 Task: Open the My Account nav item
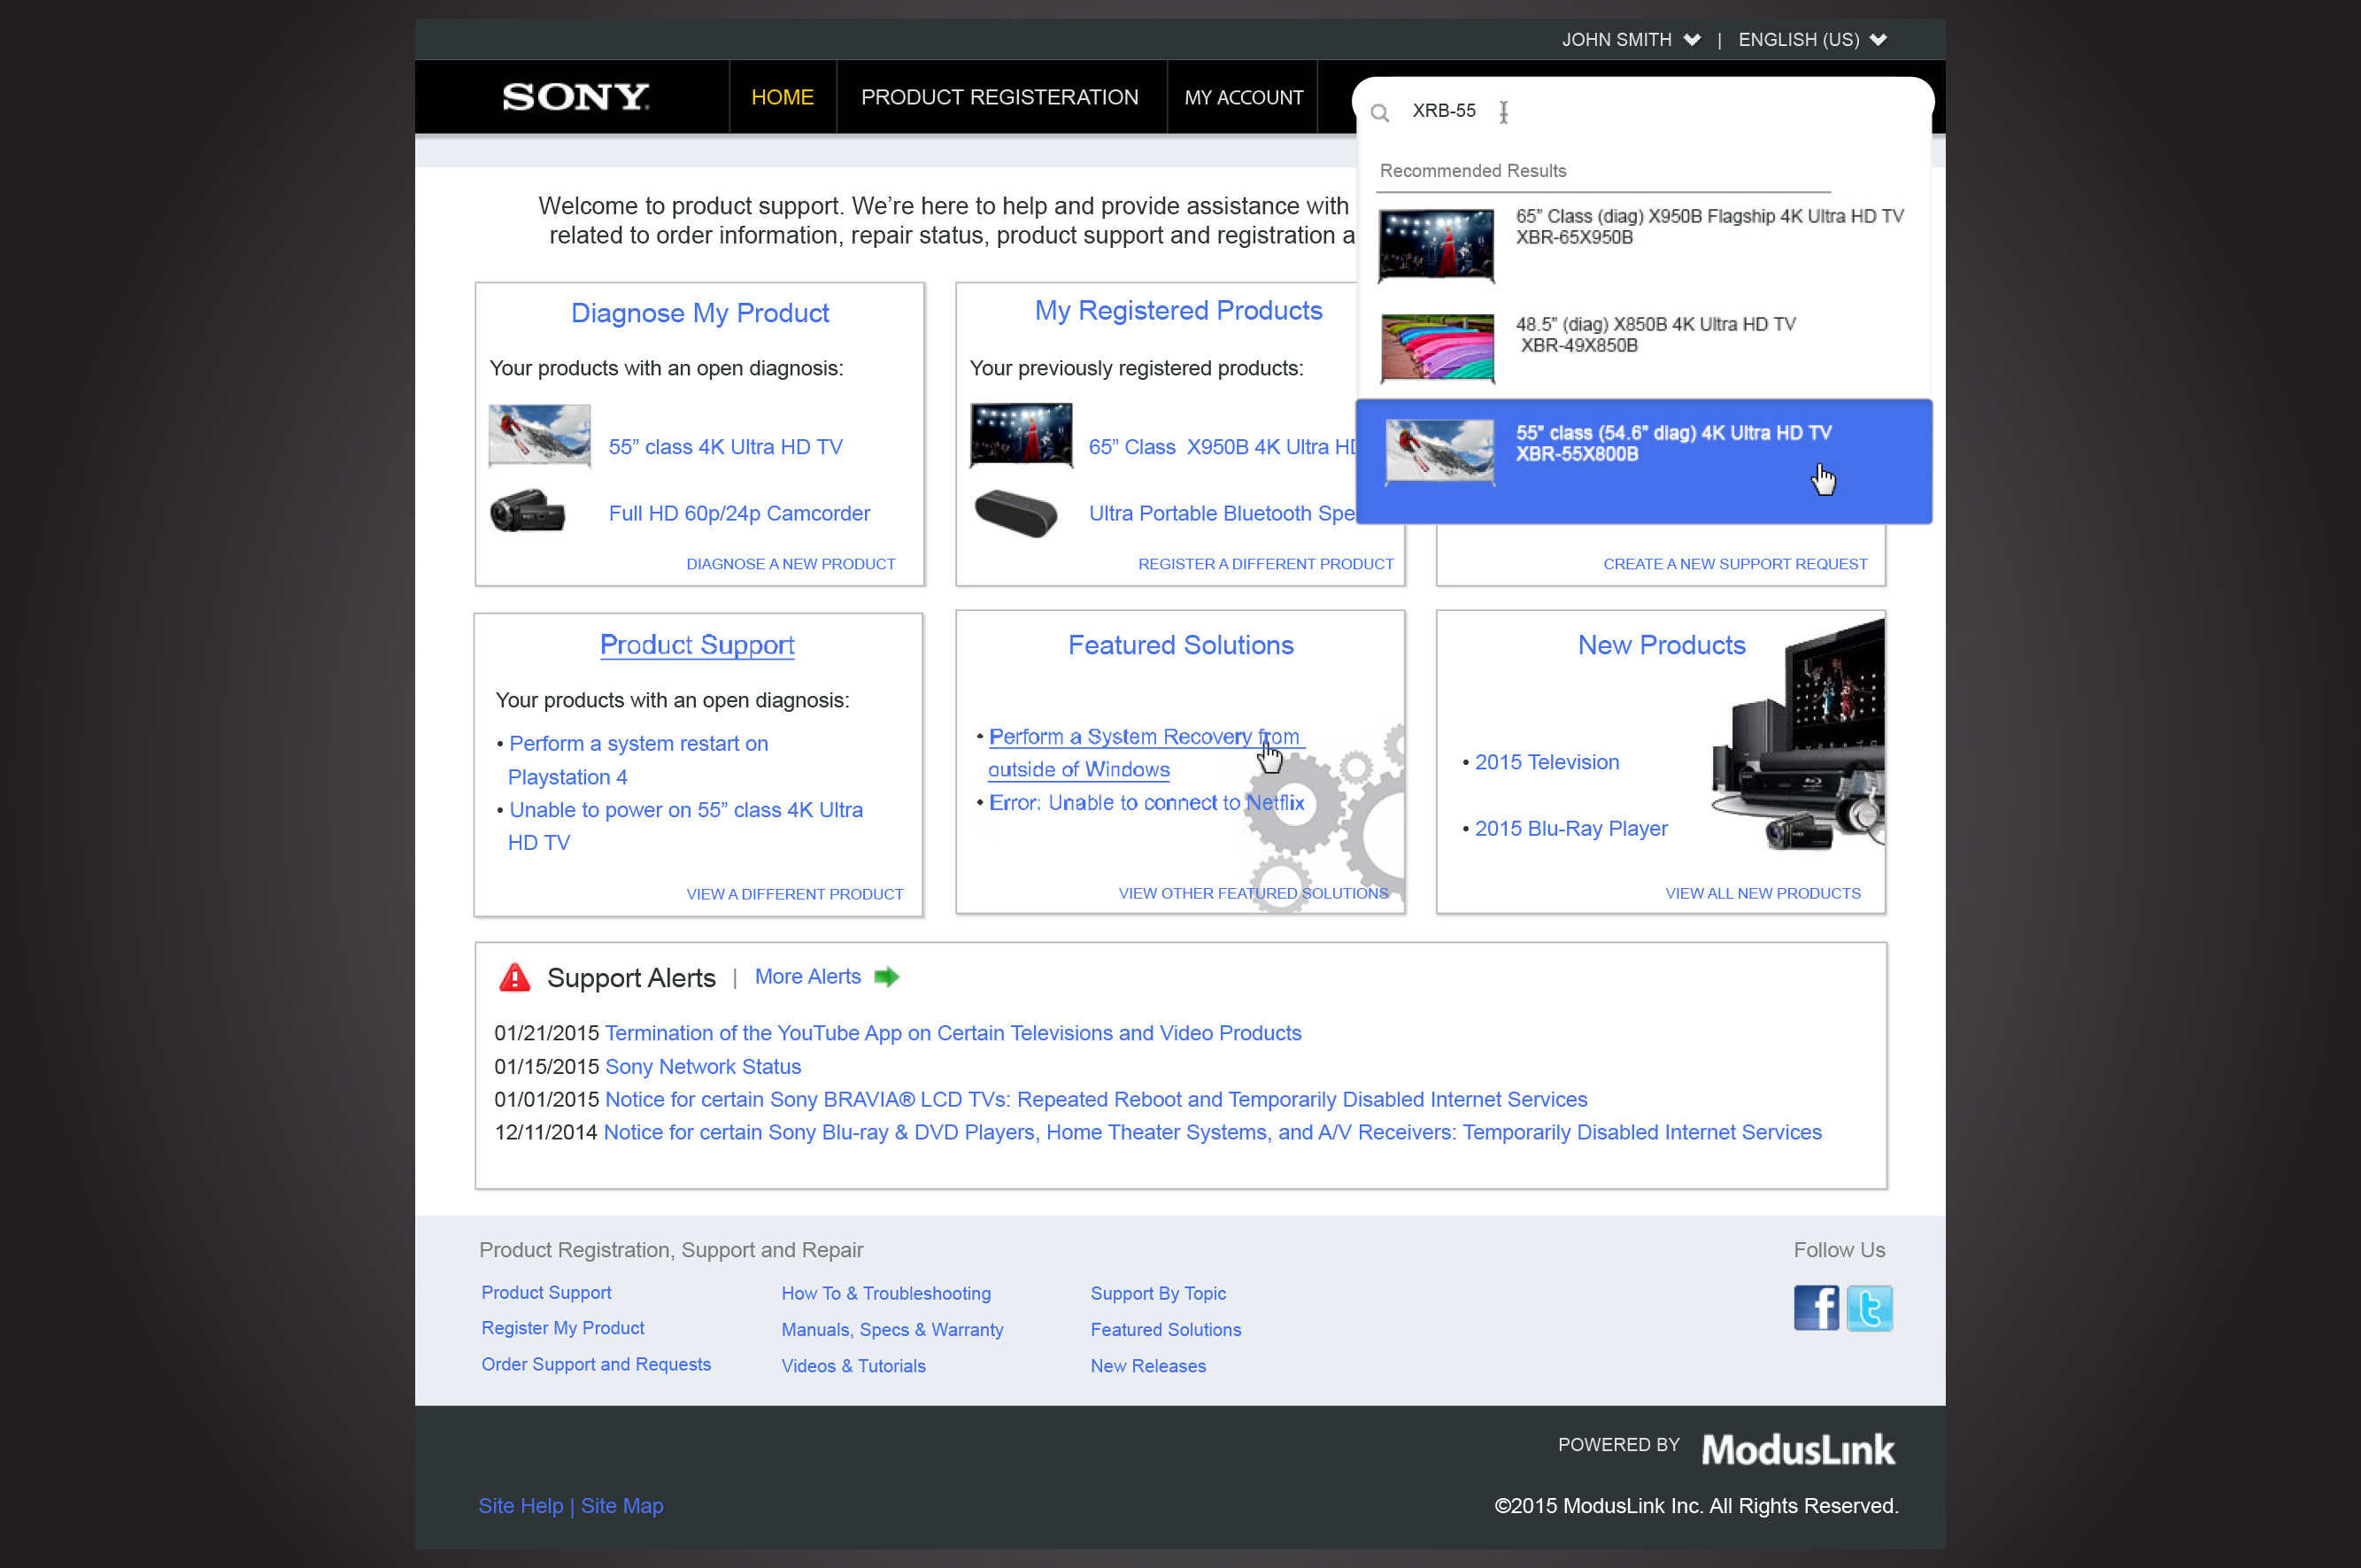coord(1244,97)
